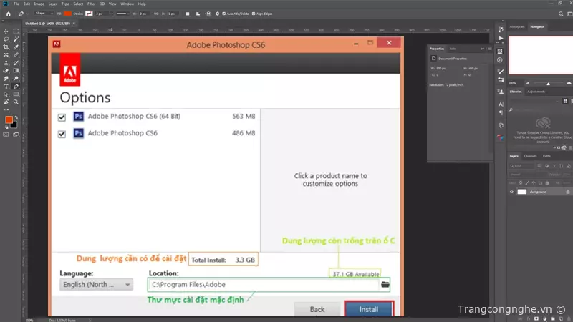Open the Filter menu
The width and height of the screenshot is (573, 322).
point(91,4)
